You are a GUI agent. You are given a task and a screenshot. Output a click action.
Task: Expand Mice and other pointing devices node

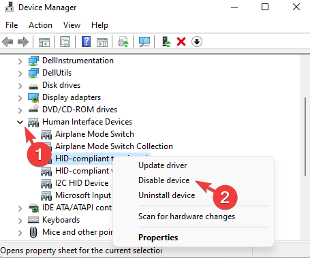20,233
